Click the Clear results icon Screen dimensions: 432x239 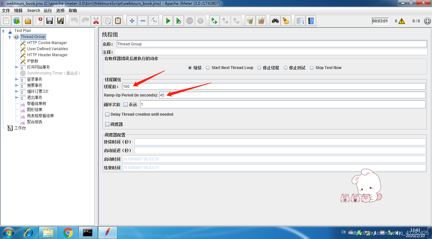pyautogui.click(x=250, y=21)
